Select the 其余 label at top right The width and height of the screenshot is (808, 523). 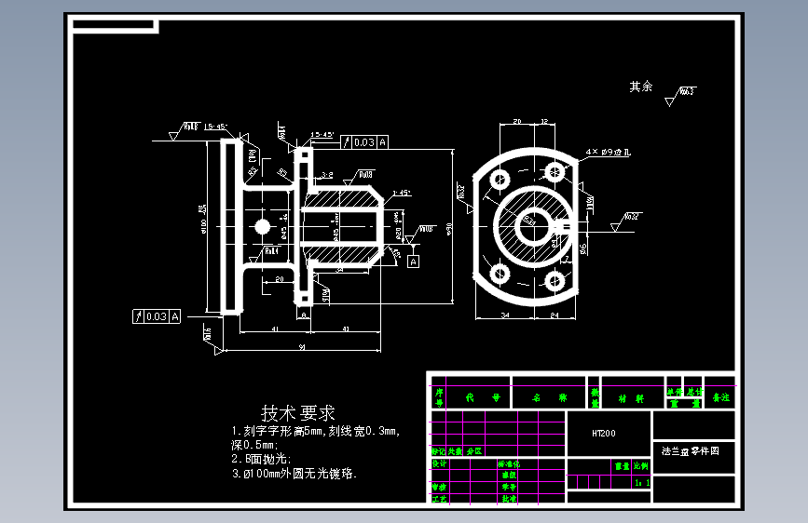(641, 87)
